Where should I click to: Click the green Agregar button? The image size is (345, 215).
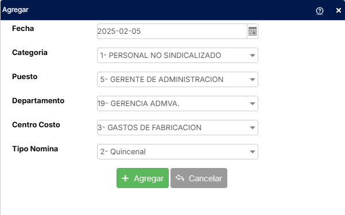[142, 178]
